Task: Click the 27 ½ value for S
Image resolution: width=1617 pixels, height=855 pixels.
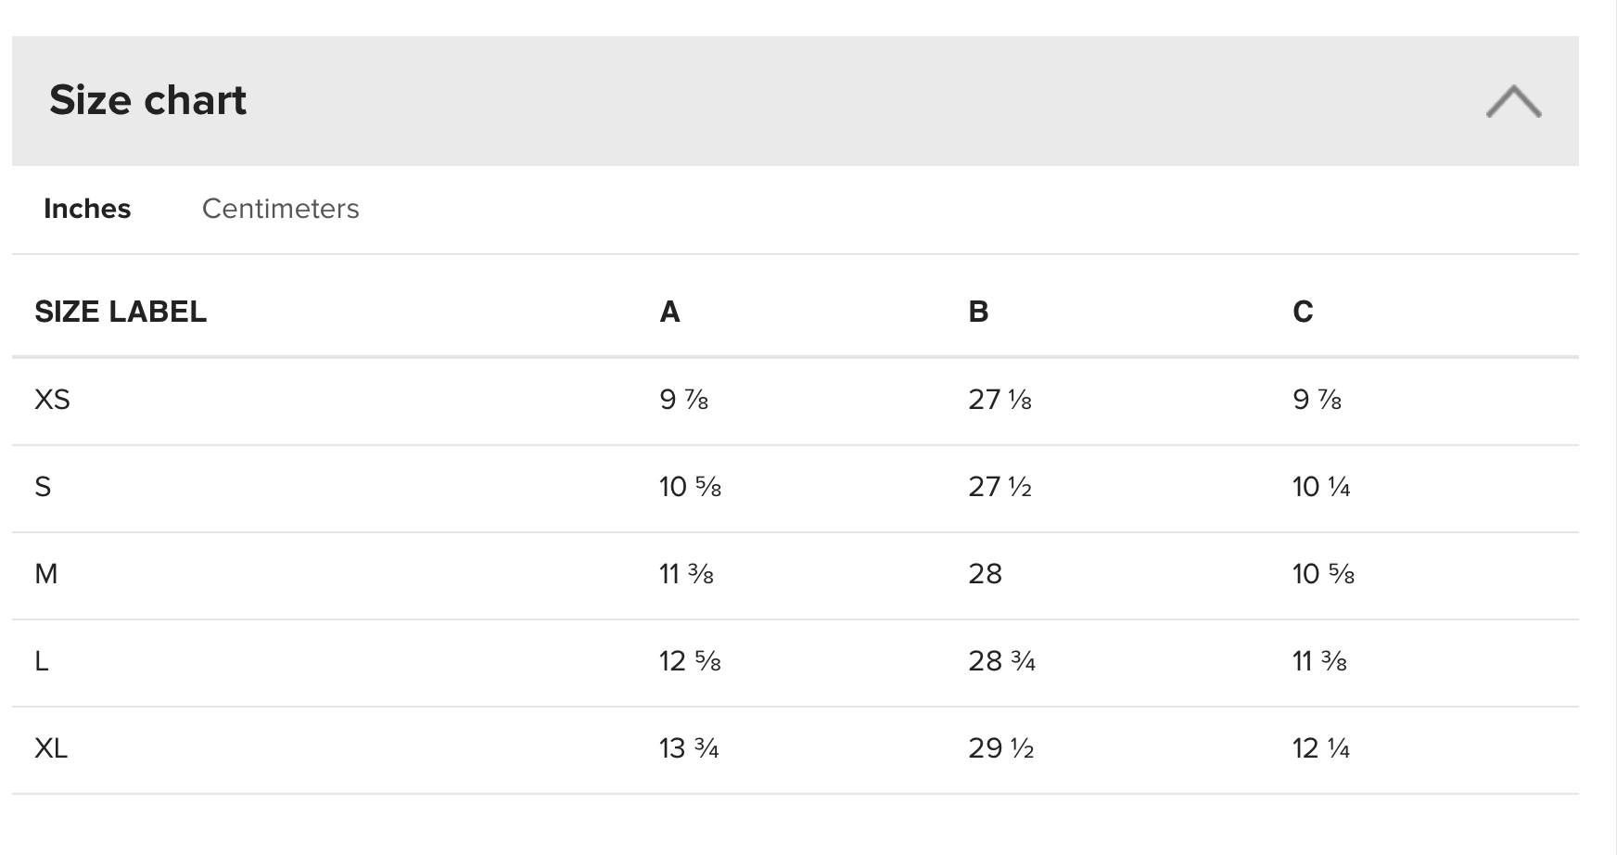Action: tap(999, 487)
